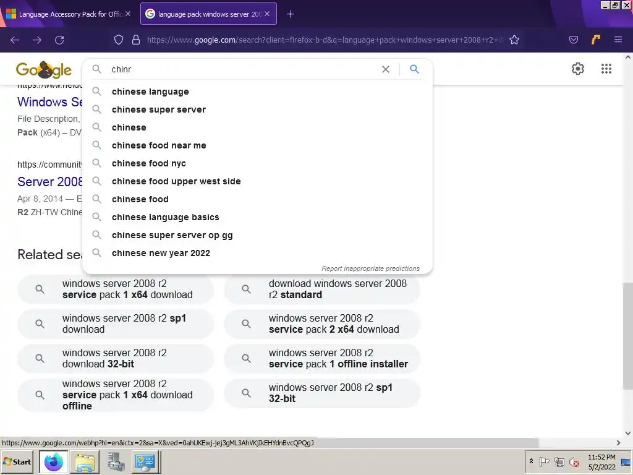Select suggestion 'chinese food near me'
Image resolution: width=633 pixels, height=475 pixels.
point(258,145)
